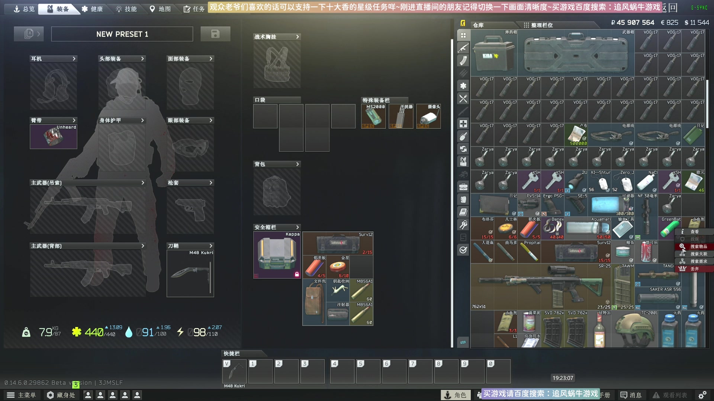Filter stash by the asterisk category icon

tap(463, 86)
